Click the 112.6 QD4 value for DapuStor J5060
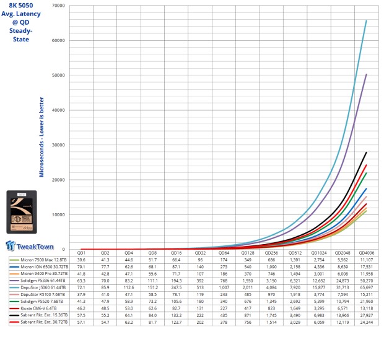The image size is (384, 351). click(129, 287)
